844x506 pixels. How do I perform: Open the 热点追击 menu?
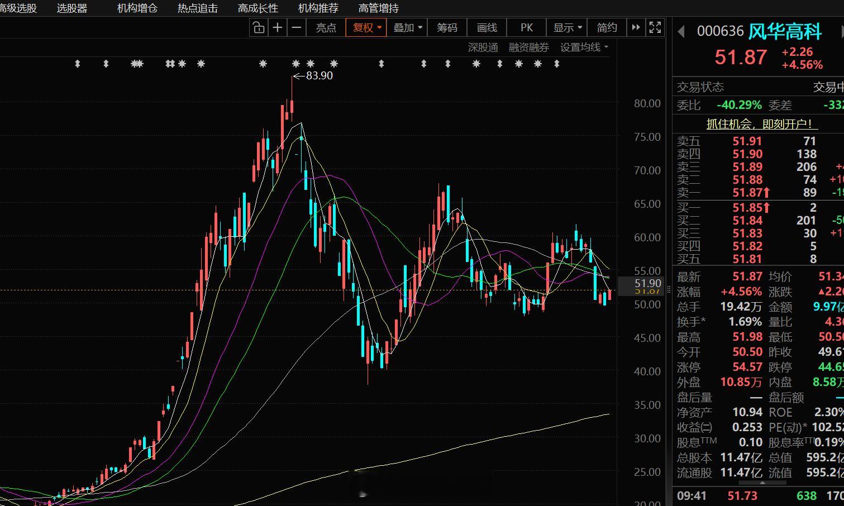(198, 8)
